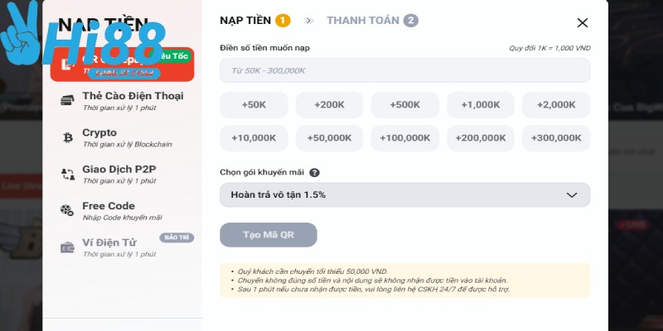Image resolution: width=663 pixels, height=331 pixels.
Task: Click the Free Code icon
Action: 67,210
